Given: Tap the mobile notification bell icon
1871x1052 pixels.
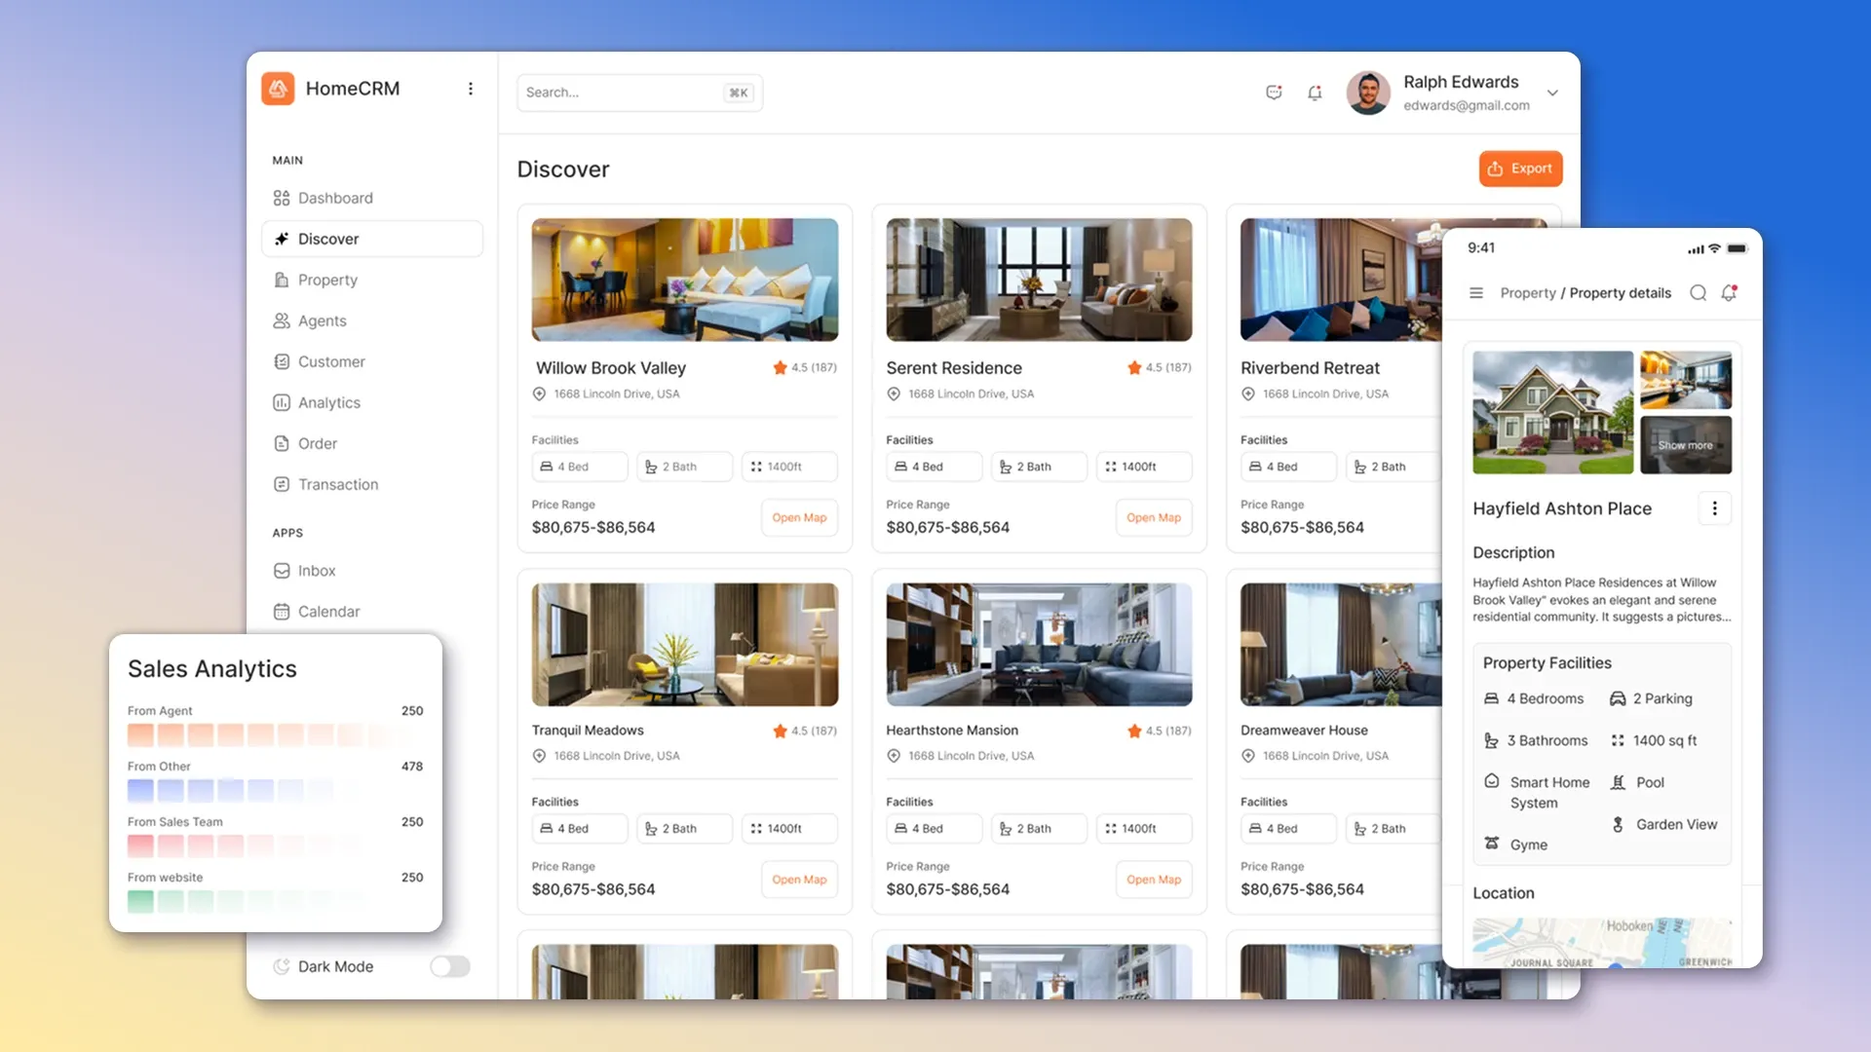Looking at the screenshot, I should [x=1729, y=293].
